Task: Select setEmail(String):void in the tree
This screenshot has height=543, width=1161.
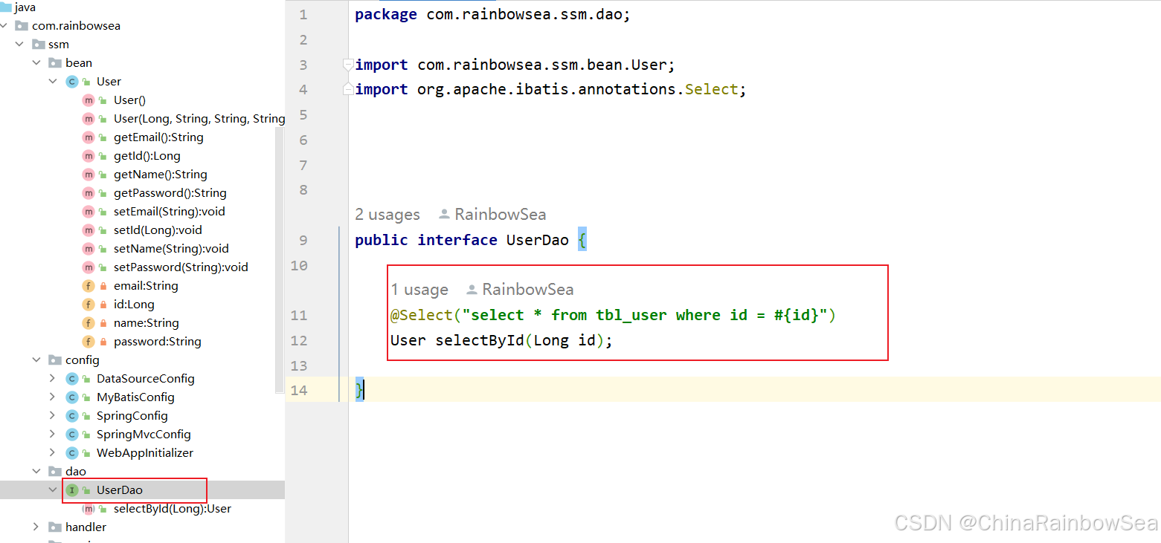Action: point(170,212)
